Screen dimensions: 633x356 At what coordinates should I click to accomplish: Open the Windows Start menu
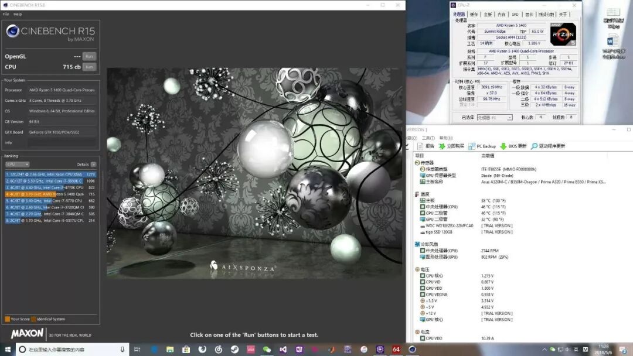pyautogui.click(x=8, y=350)
